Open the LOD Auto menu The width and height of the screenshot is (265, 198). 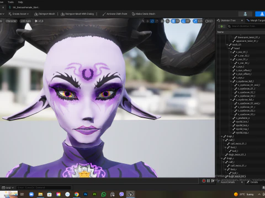point(25,21)
